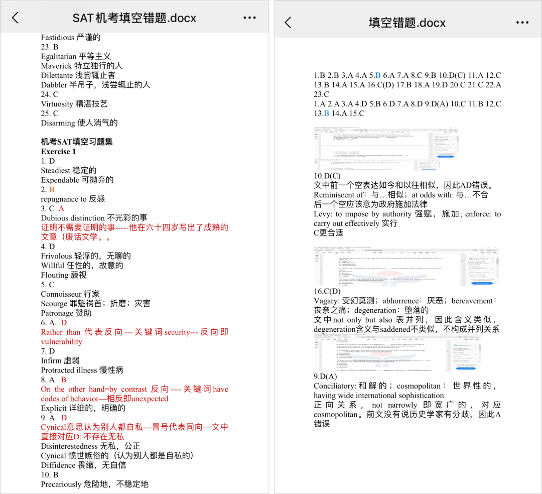Screen dimensions: 542x494
Task: Tap red note starting 'On the other hand=by contrast'
Action: [134, 394]
